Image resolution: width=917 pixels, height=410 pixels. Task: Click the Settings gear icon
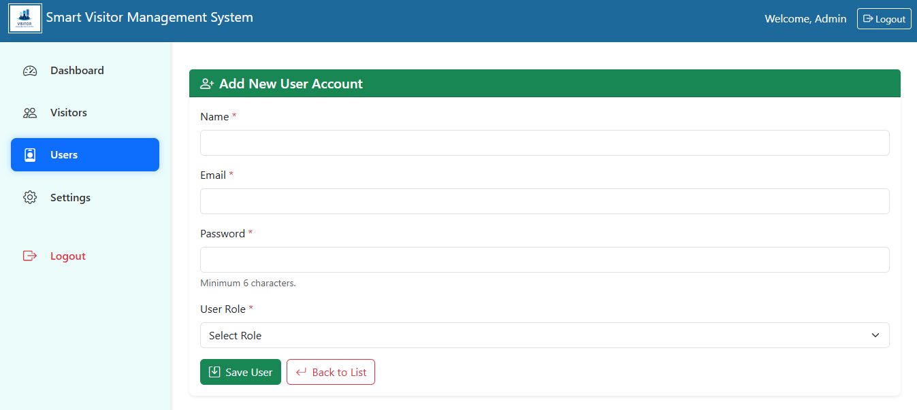click(30, 198)
